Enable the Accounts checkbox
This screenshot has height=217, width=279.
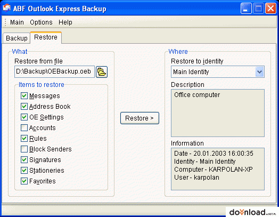(24, 128)
